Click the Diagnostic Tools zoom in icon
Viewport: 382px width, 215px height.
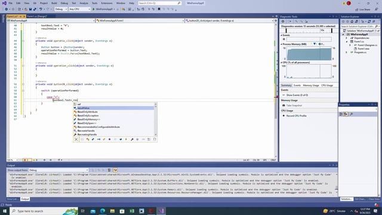click(x=297, y=21)
